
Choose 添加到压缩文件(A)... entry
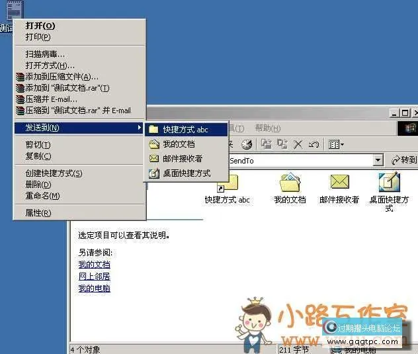(79, 77)
